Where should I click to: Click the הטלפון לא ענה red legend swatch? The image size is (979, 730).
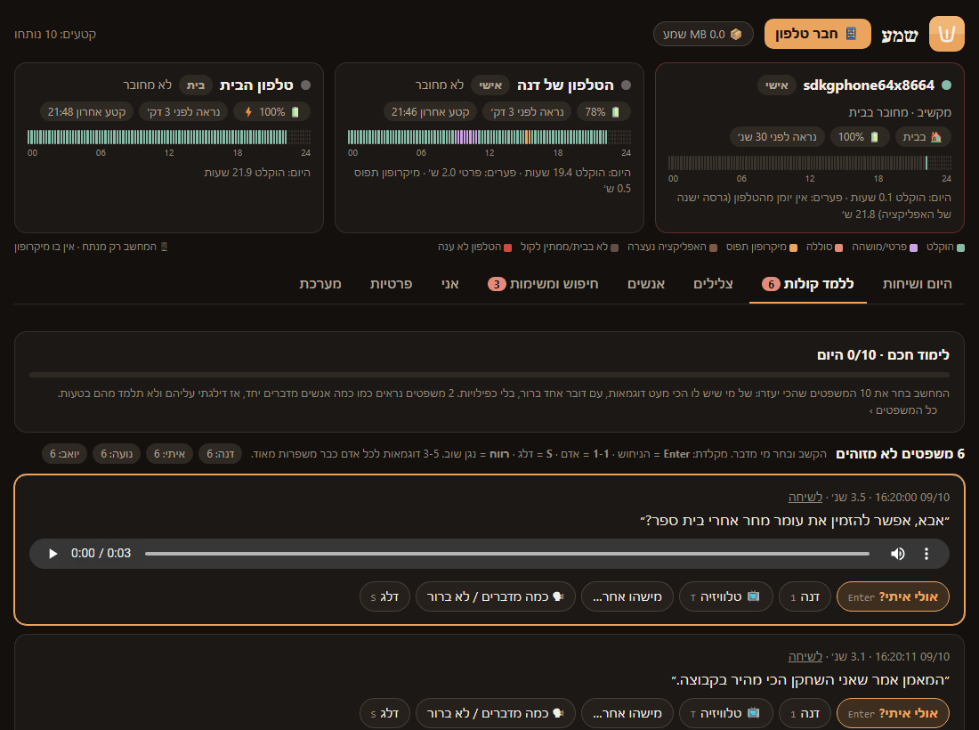click(x=507, y=247)
